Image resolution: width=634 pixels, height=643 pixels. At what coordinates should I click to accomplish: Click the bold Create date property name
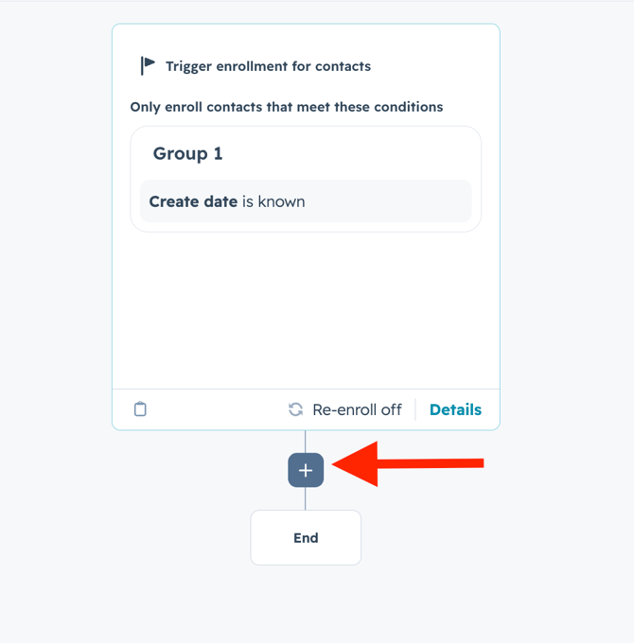193,201
